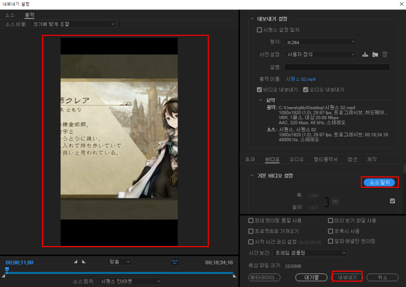
Task: Collapse the 기본 비디오 설정 section
Action: 252,176
